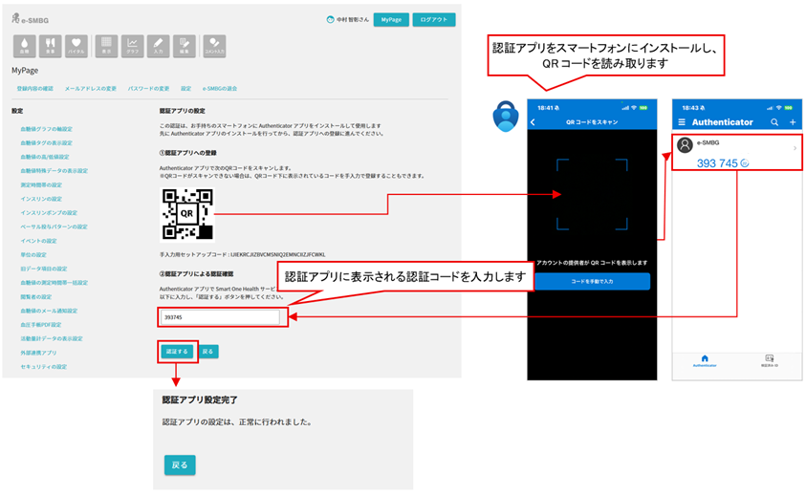Click the QR code image
The width and height of the screenshot is (806, 496).
tap(187, 214)
